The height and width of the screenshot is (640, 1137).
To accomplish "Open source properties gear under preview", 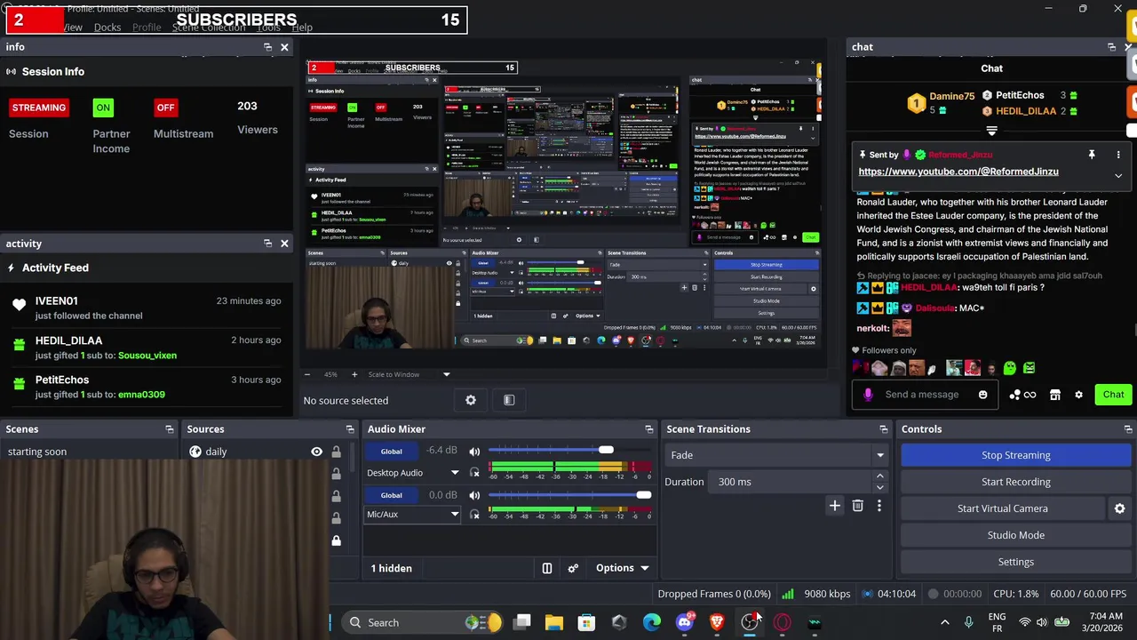I will click(x=471, y=400).
